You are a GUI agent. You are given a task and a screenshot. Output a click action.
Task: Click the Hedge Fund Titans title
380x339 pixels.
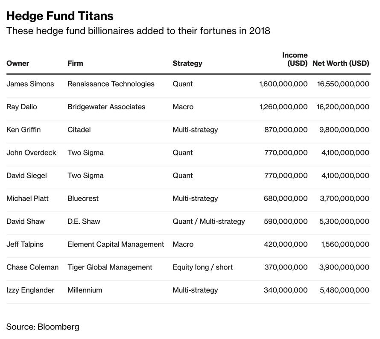[60, 16]
